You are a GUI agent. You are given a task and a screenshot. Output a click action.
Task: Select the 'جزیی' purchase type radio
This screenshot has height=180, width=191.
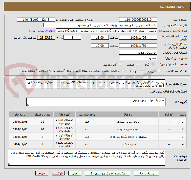point(159,71)
